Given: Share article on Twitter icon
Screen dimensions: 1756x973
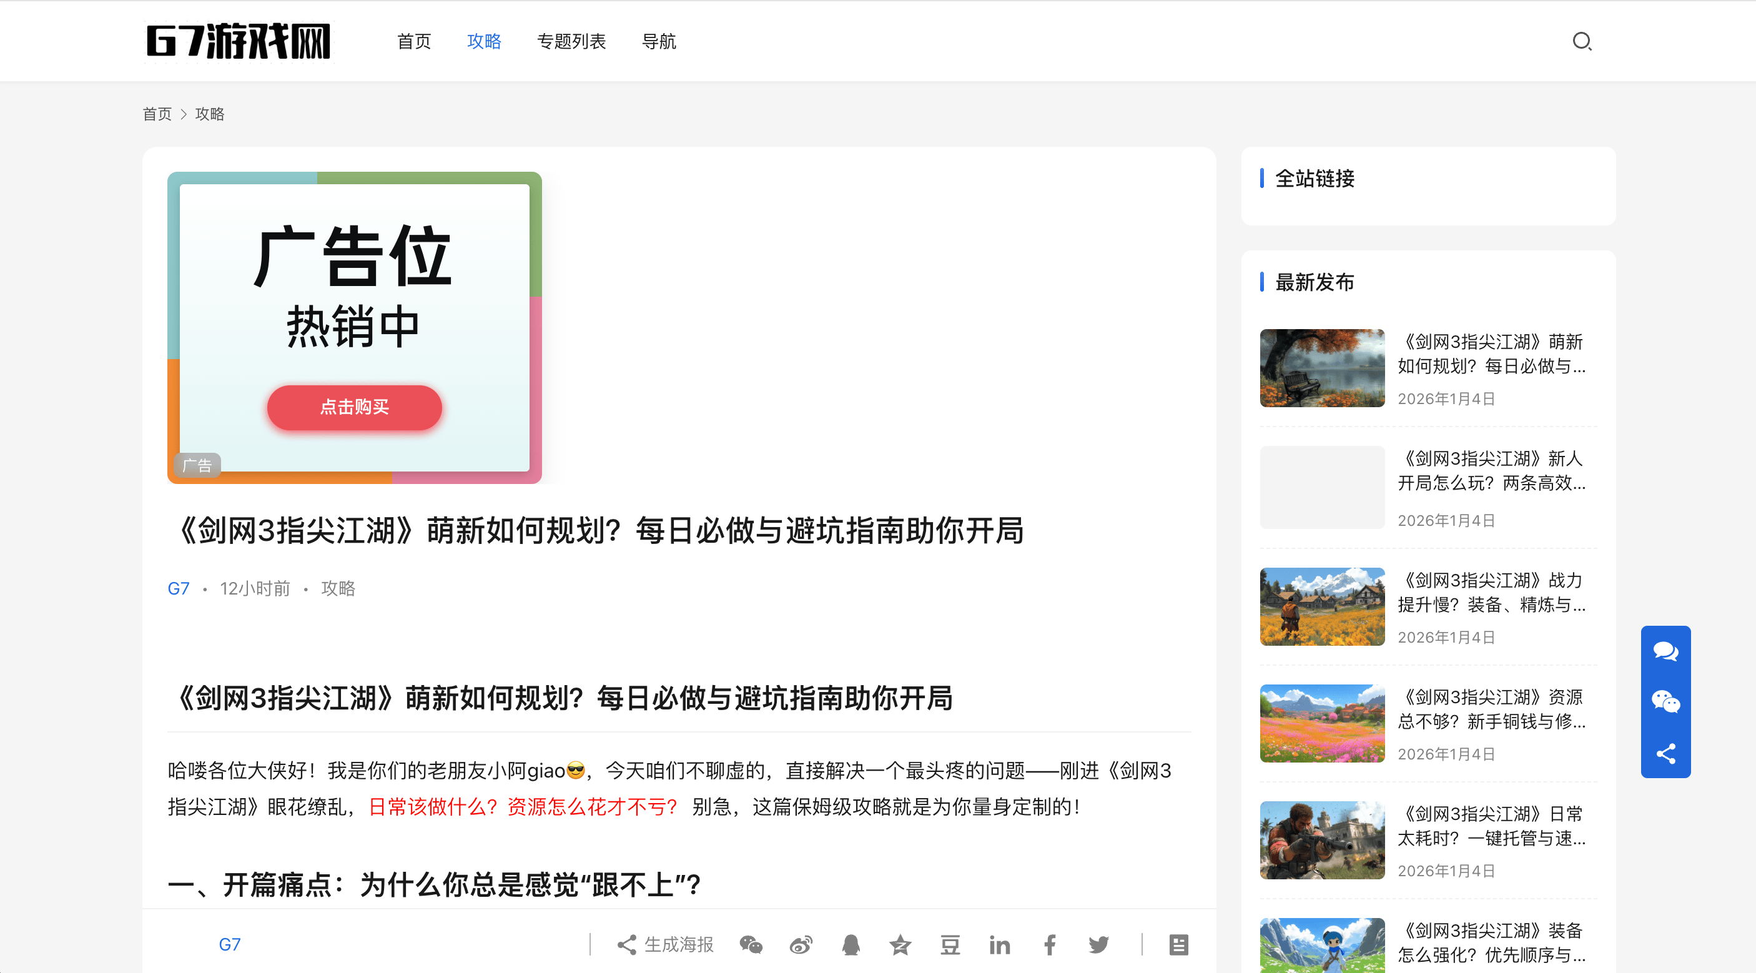Looking at the screenshot, I should click(1099, 944).
